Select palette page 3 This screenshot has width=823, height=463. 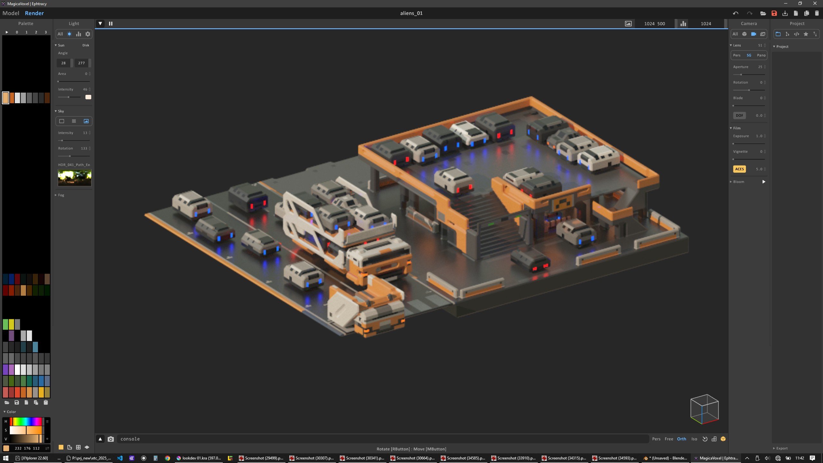point(46,32)
